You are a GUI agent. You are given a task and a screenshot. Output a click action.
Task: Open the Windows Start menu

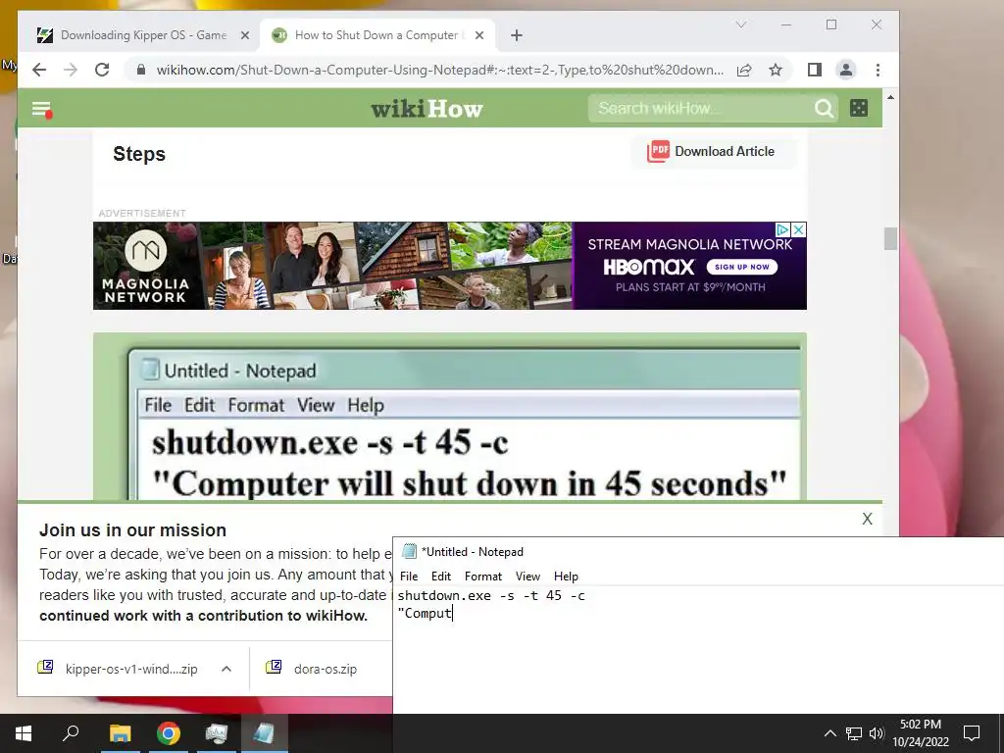[24, 733]
